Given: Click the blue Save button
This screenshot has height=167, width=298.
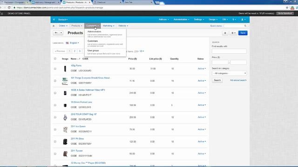Looking at the screenshot, I should [243, 33].
